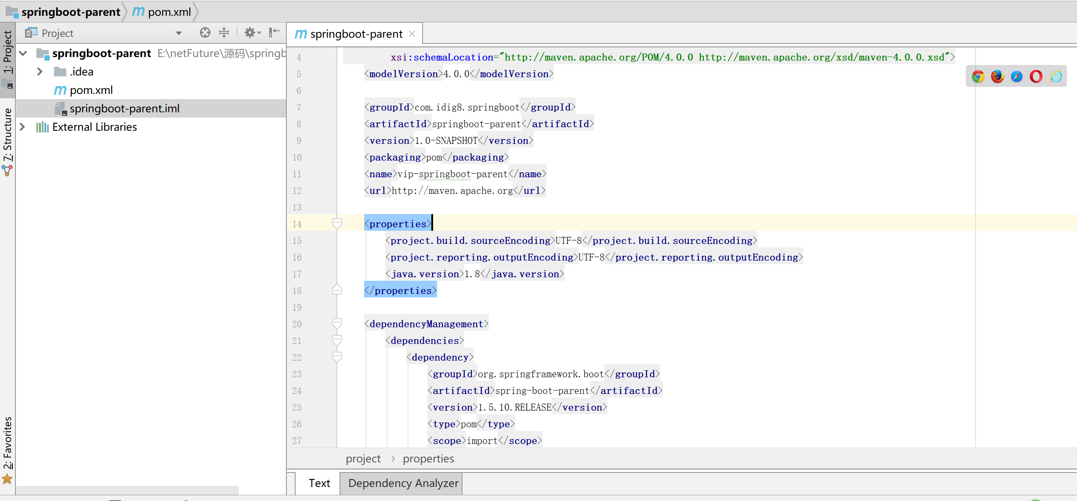This screenshot has height=501, width=1077.
Task: Click the Chrome browser icon in toolbar
Action: pyautogui.click(x=977, y=75)
